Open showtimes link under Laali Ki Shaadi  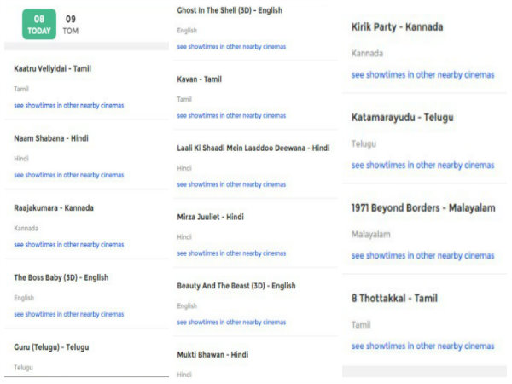tap(231, 184)
